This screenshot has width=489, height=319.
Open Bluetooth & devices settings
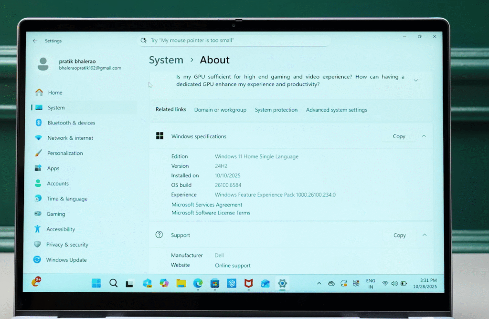[71, 123]
